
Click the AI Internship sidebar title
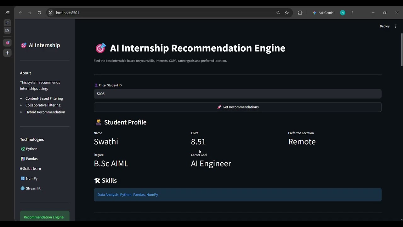coord(44,45)
